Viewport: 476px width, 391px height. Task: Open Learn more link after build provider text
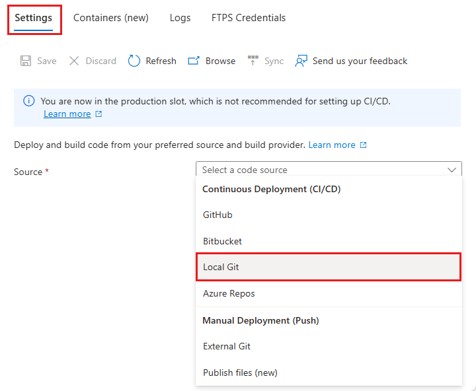pyautogui.click(x=332, y=145)
